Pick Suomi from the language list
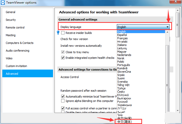The image size is (182, 124). 141,78
